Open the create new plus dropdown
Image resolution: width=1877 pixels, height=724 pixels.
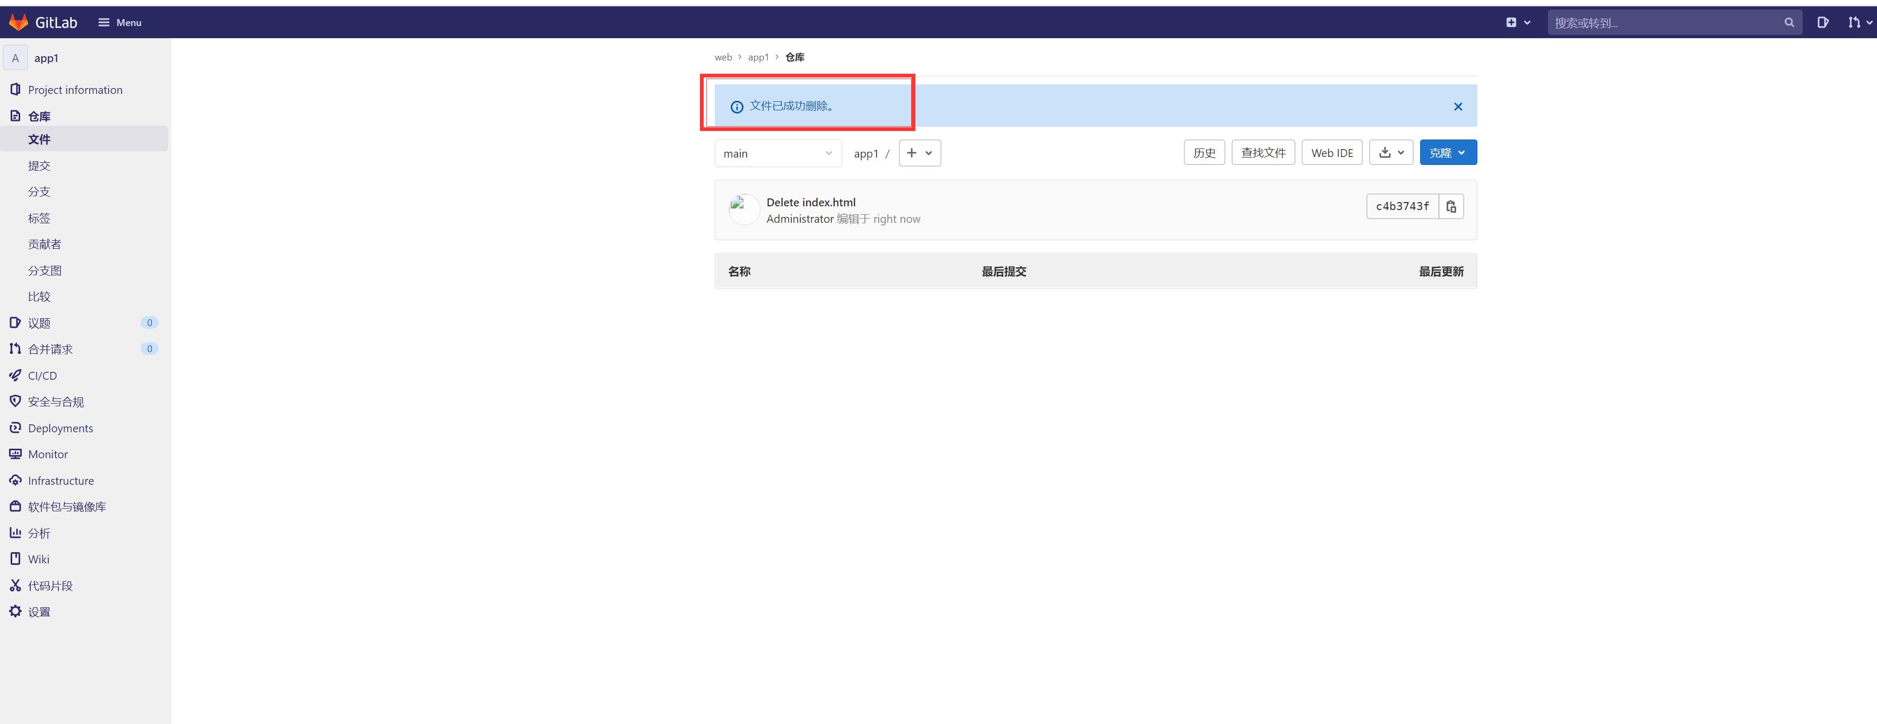coord(1518,23)
